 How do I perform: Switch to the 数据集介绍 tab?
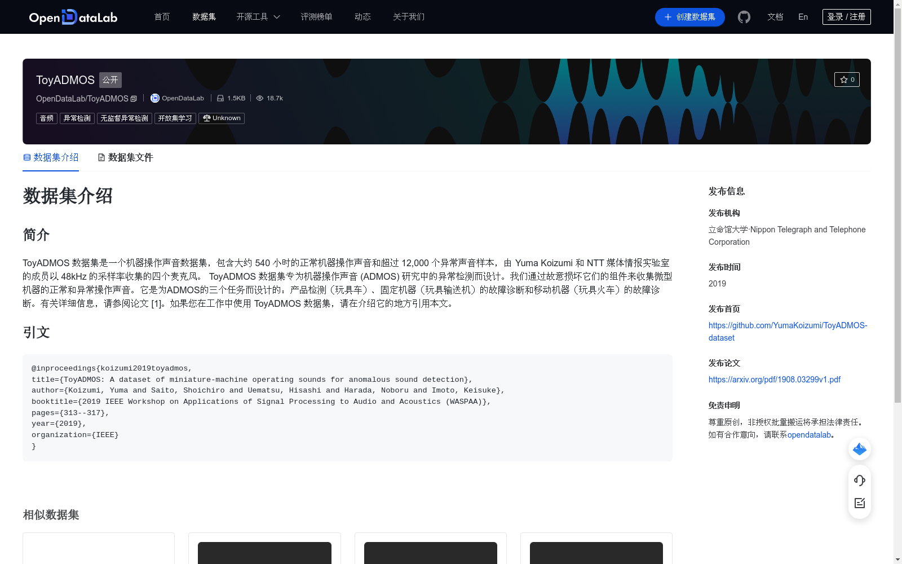tap(51, 157)
